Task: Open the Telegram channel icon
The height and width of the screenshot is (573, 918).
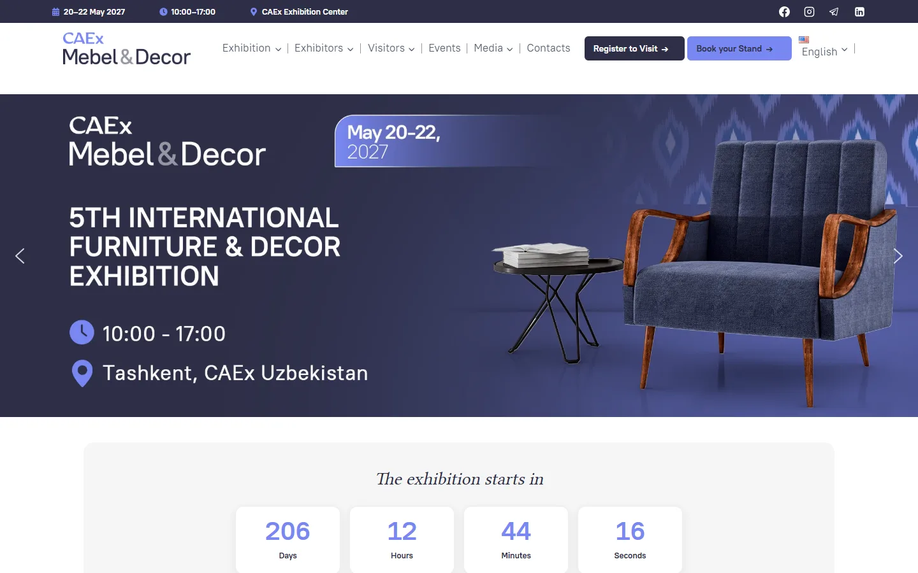Action: click(834, 11)
